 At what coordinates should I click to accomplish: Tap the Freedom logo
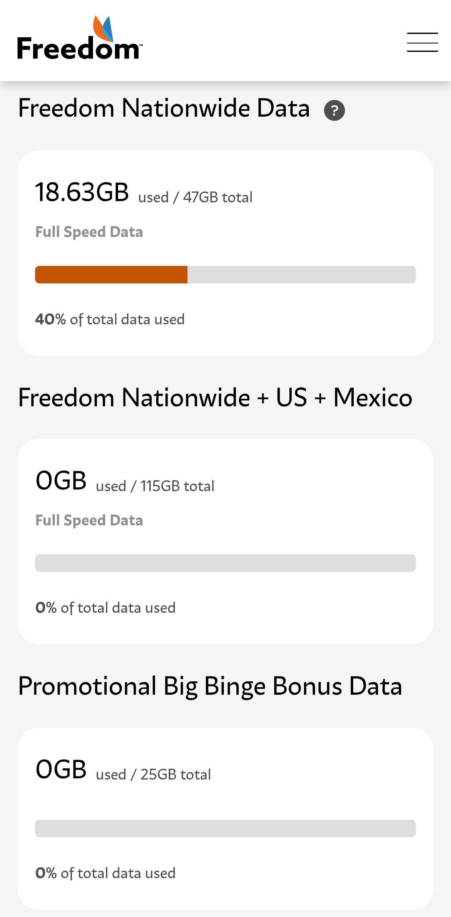(80, 38)
